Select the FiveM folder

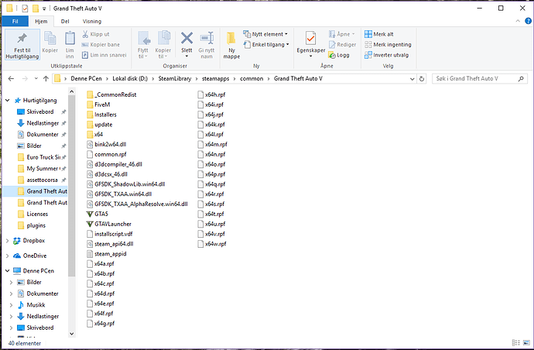click(98, 105)
